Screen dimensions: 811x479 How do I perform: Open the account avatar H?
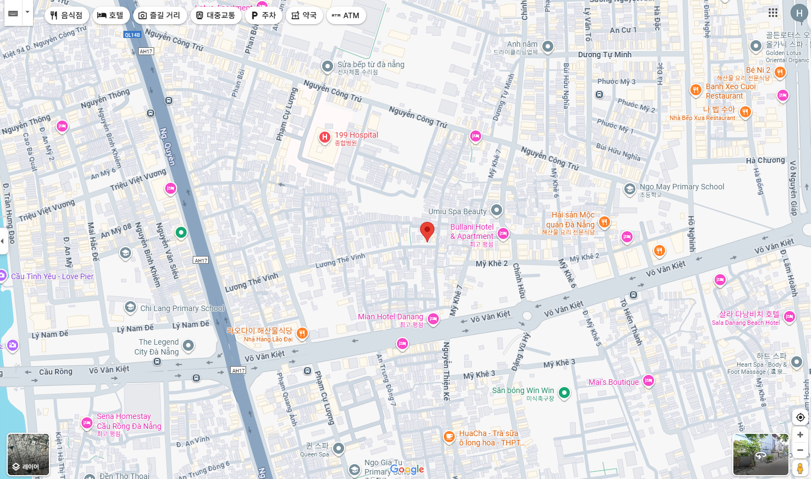[799, 13]
